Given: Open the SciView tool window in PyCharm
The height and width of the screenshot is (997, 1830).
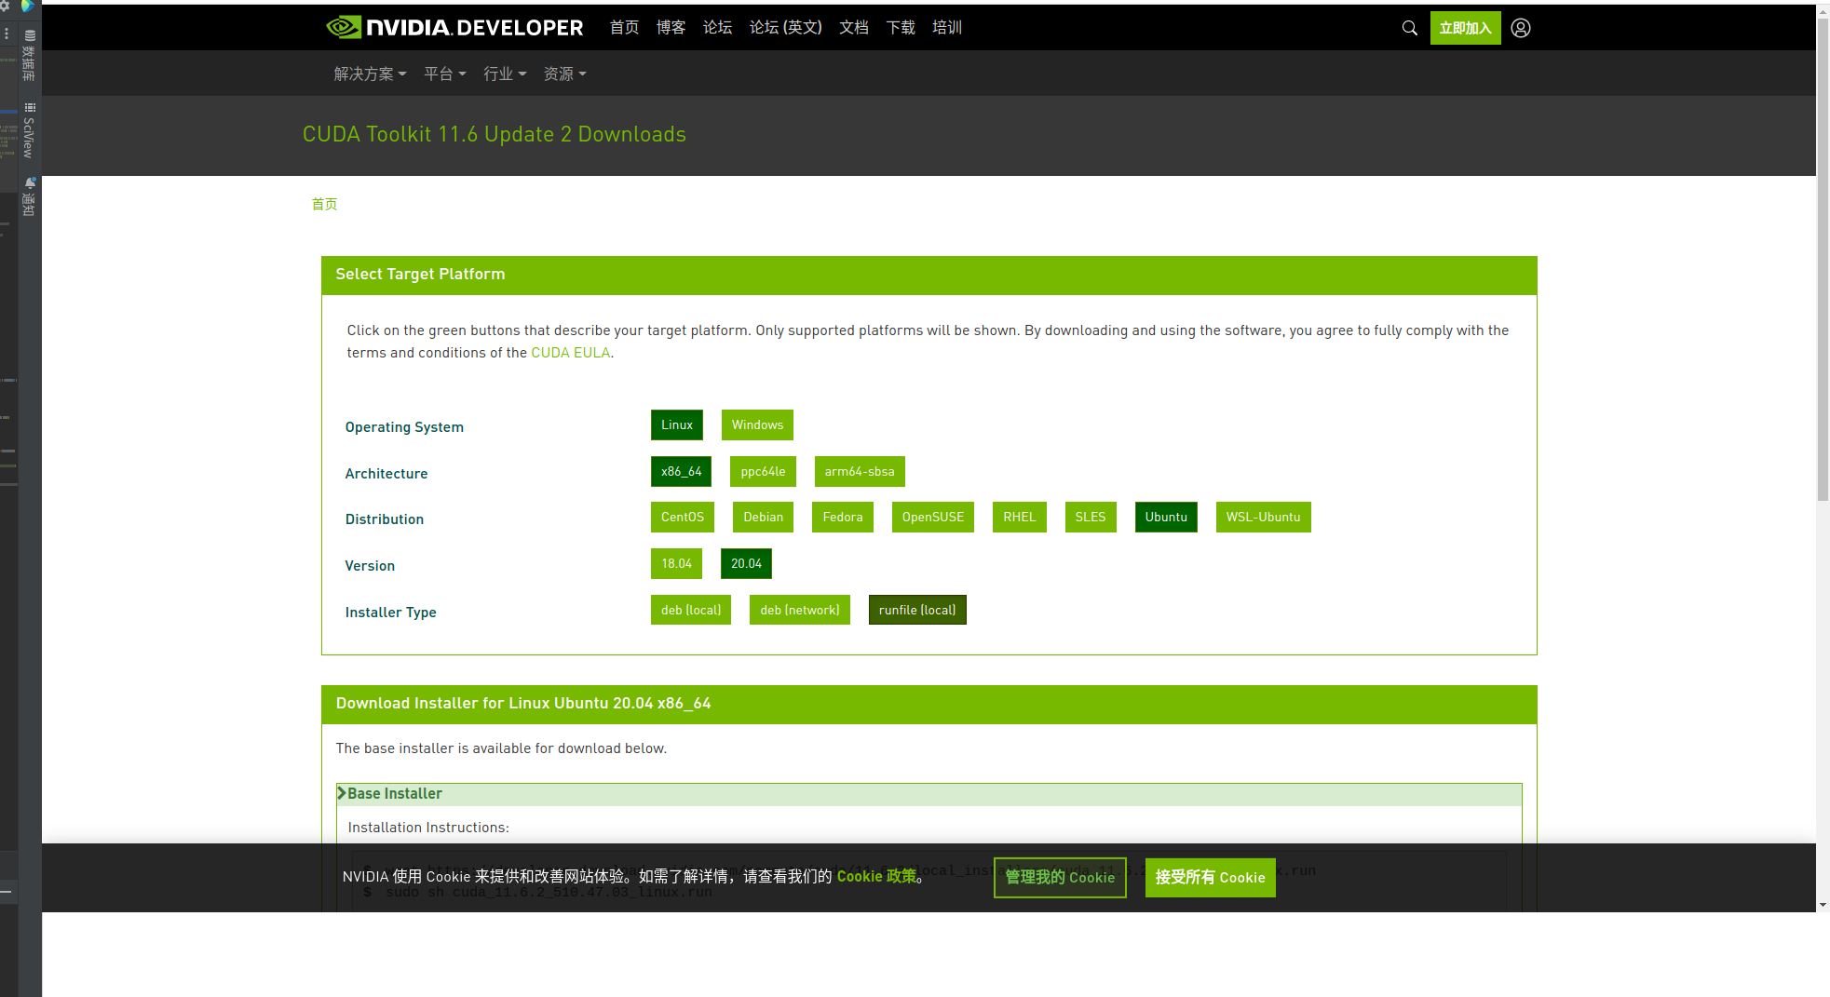Looking at the screenshot, I should 30,131.
